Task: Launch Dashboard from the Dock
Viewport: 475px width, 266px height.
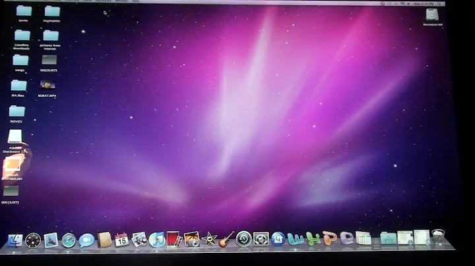Action: (x=33, y=240)
